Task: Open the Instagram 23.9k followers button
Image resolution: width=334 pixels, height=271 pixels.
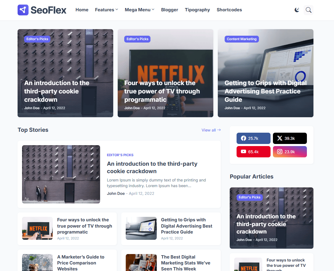Action: pos(290,152)
